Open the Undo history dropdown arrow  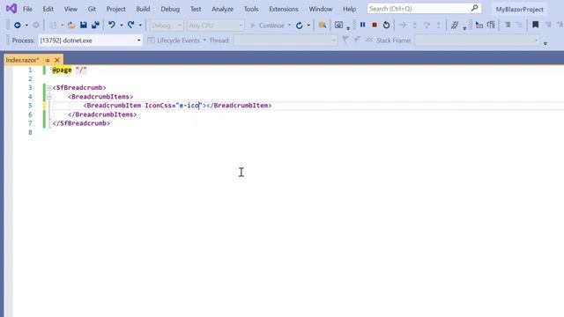tap(122, 26)
